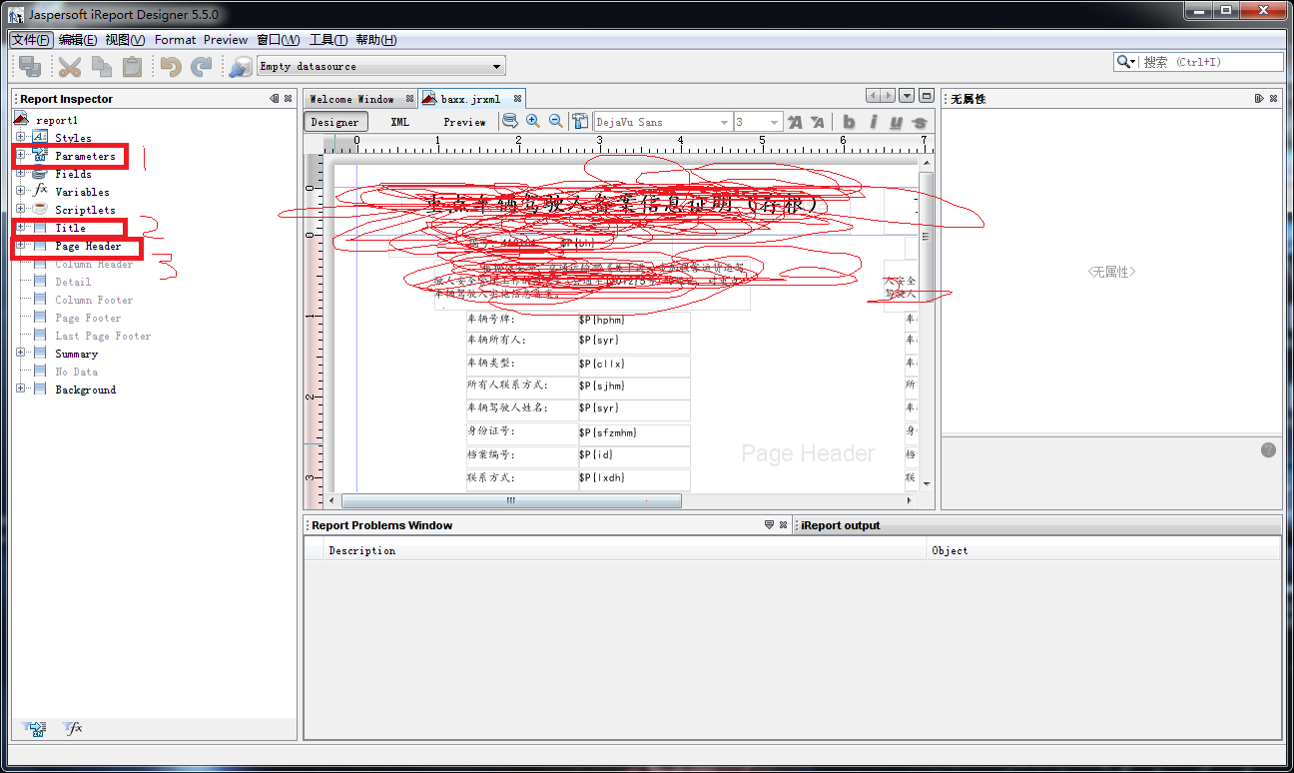Click the horizontal scrollbar of designer canvas
This screenshot has height=773, width=1294.
coord(511,500)
